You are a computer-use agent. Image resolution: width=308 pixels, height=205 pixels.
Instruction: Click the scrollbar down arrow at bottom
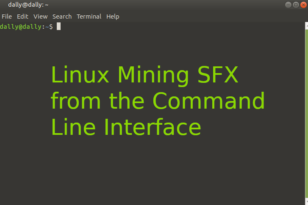(307, 202)
